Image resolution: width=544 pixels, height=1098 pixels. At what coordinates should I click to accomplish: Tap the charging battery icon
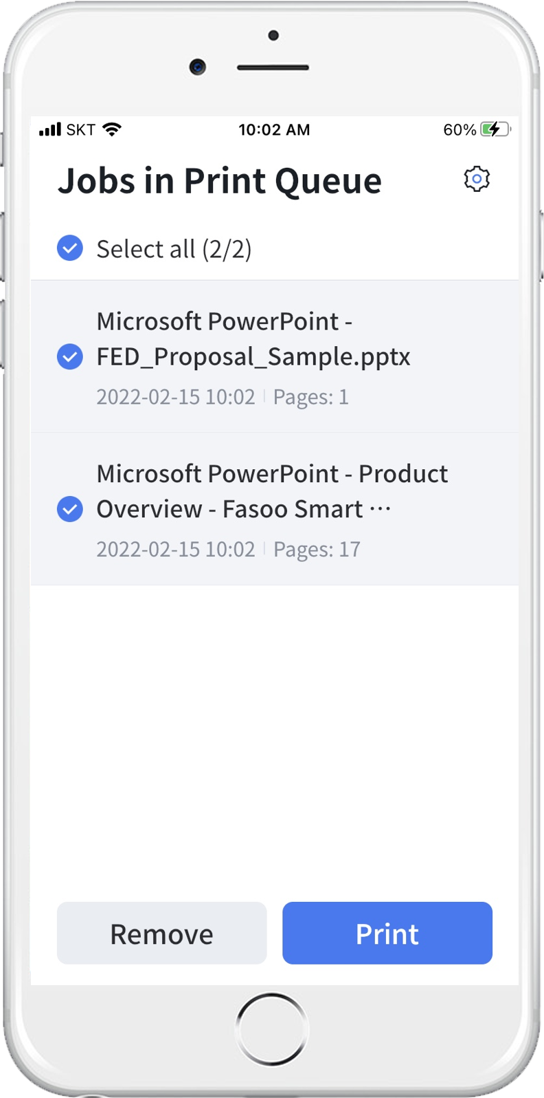coord(494,129)
